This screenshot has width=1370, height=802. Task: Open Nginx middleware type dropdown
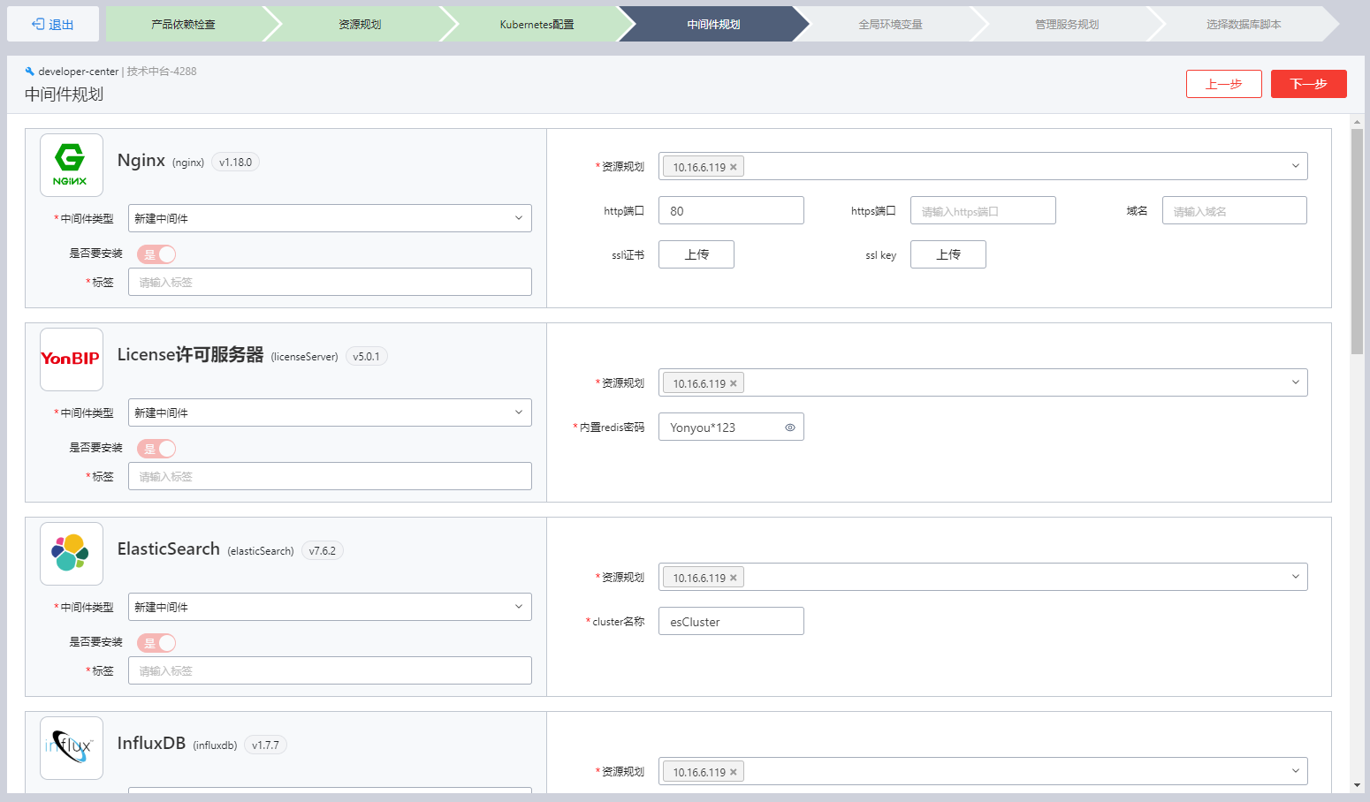(330, 218)
